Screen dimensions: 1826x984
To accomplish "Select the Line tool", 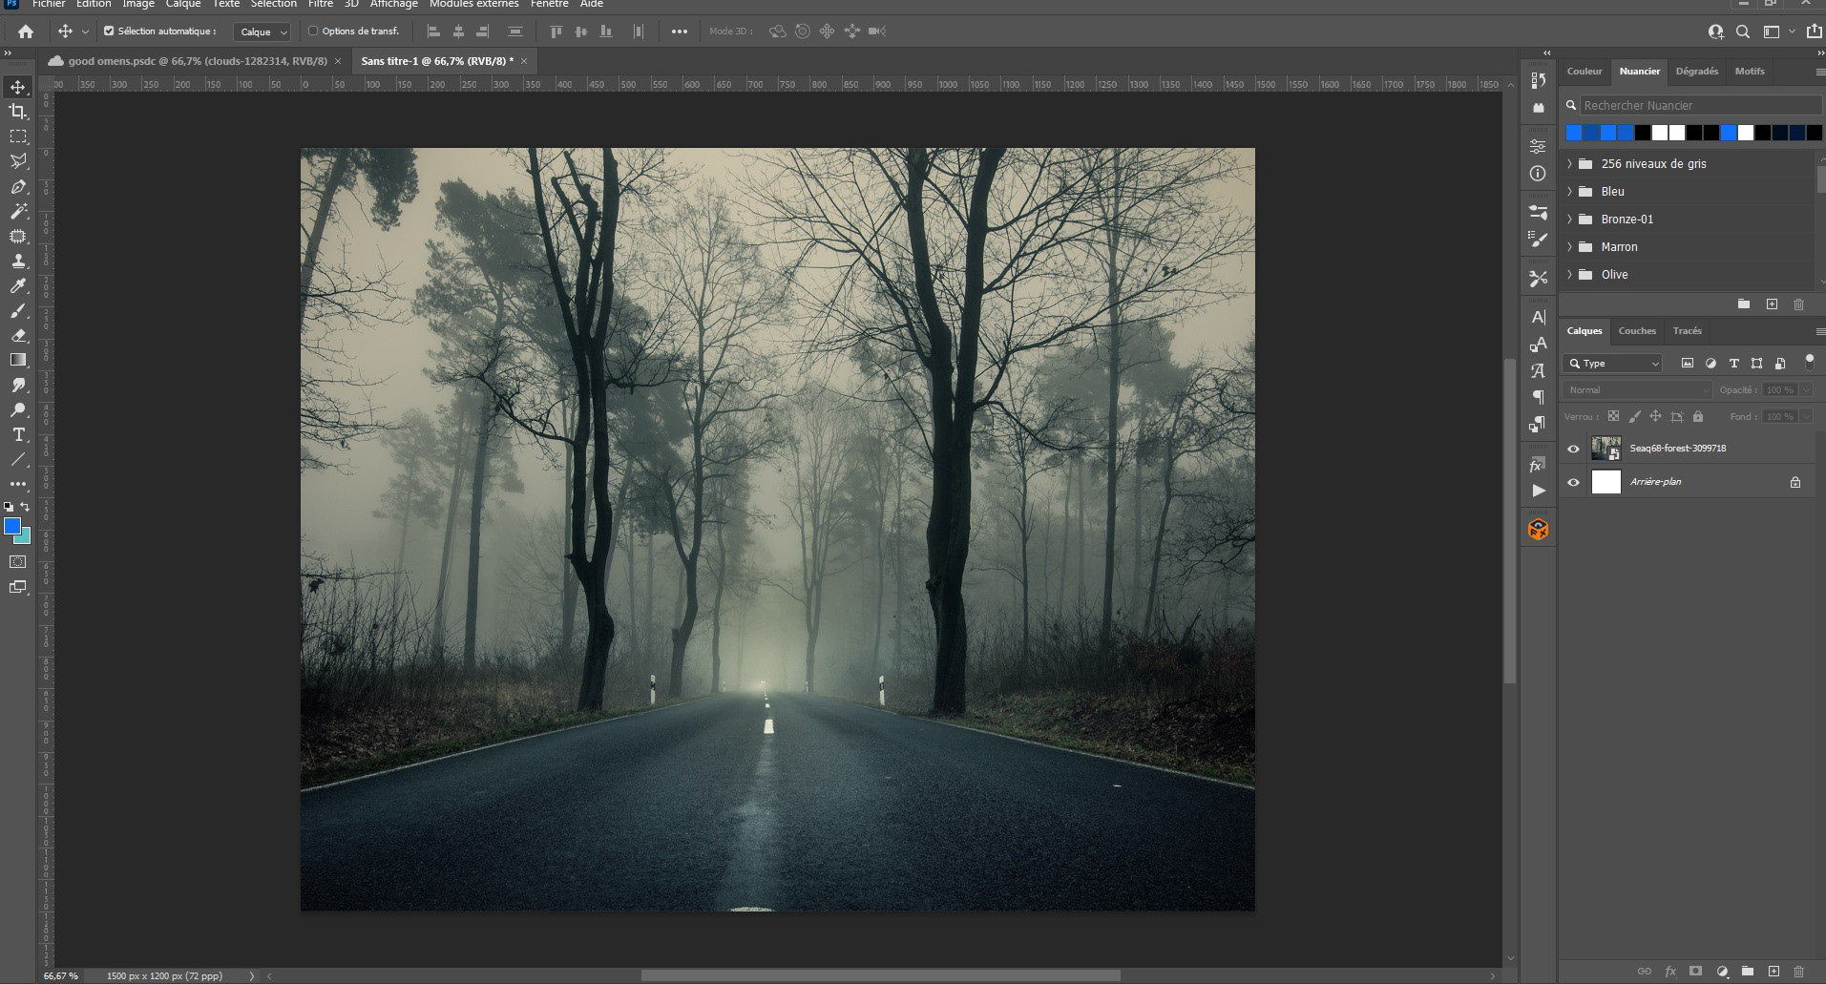I will (18, 459).
